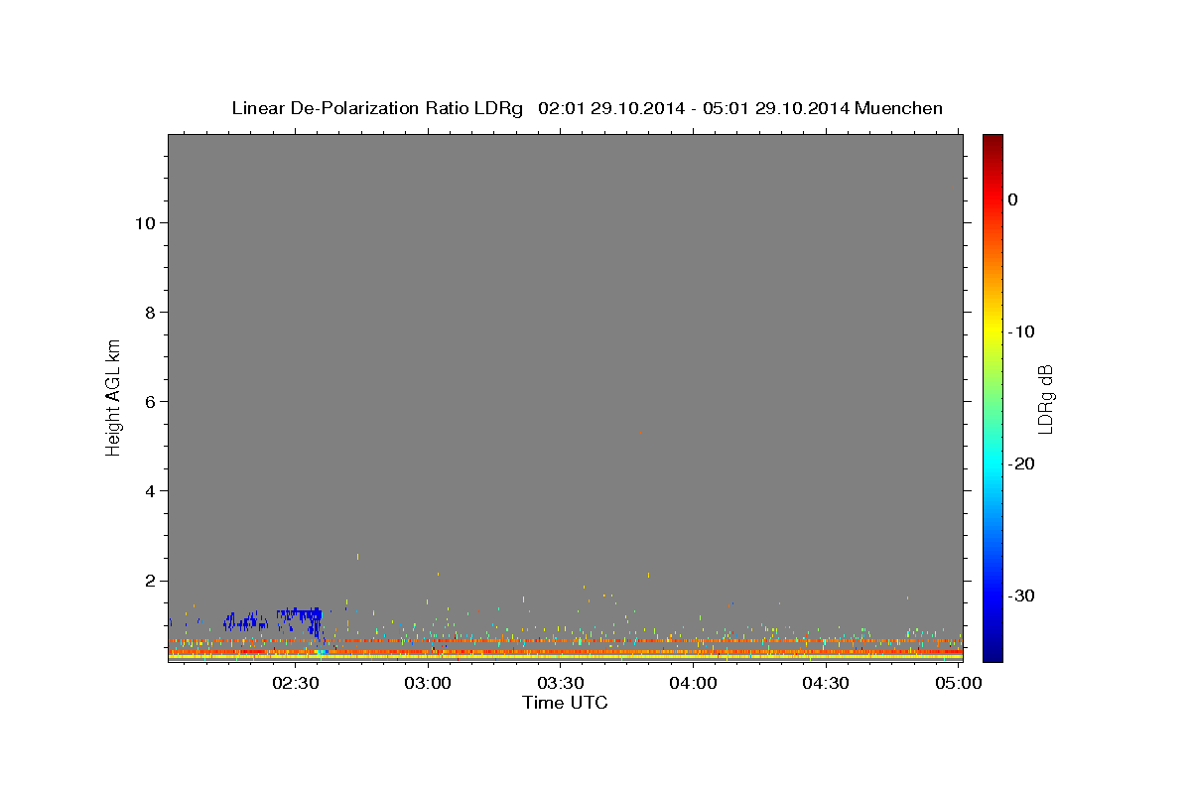1191x794 pixels.
Task: Click colorbar label '0'
Action: tap(1012, 199)
